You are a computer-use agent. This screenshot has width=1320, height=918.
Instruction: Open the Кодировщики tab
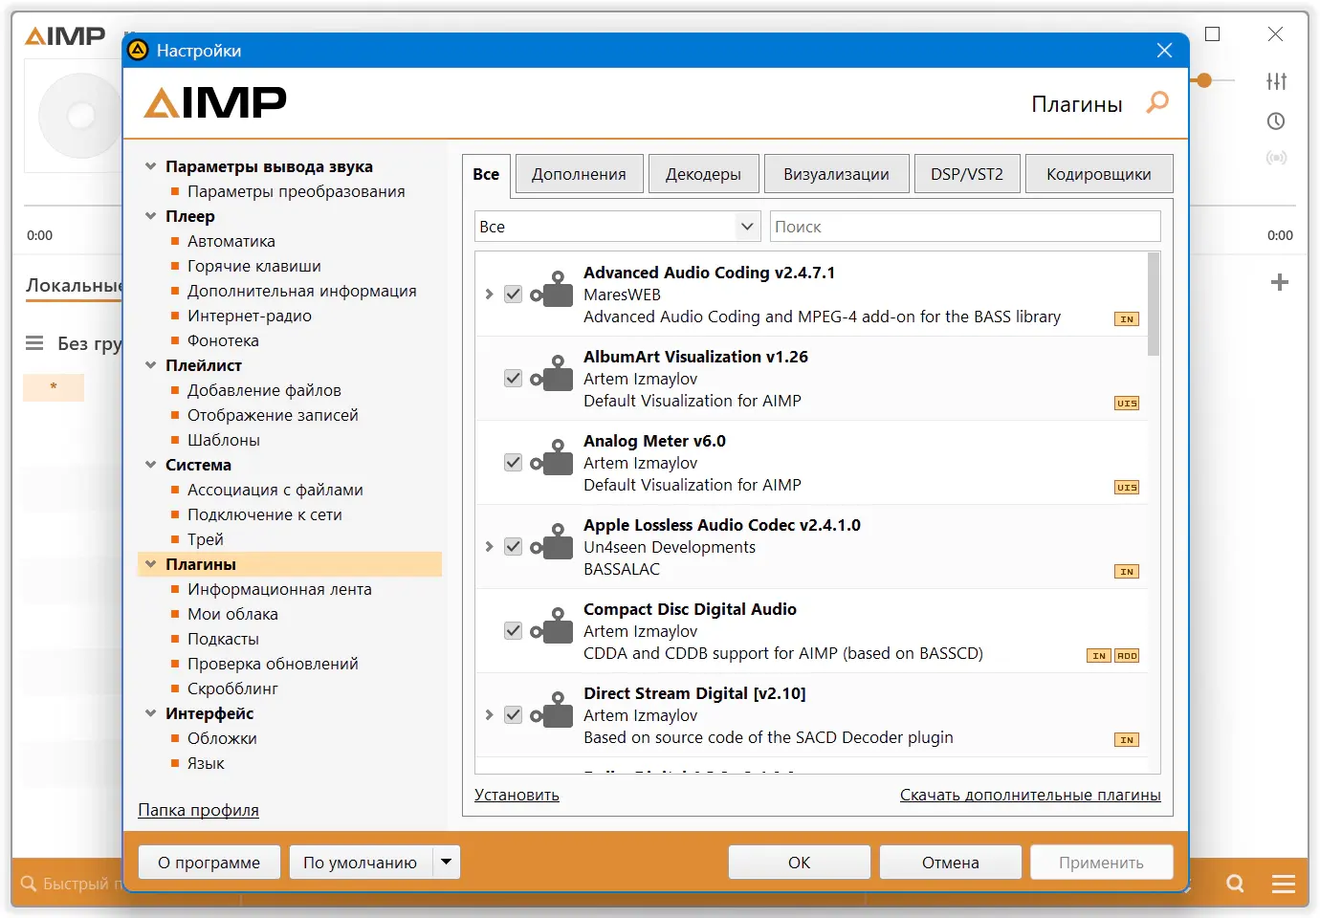pyautogui.click(x=1099, y=174)
